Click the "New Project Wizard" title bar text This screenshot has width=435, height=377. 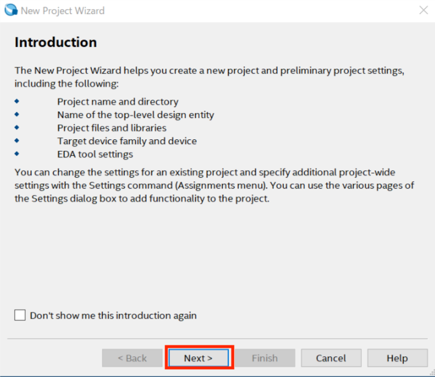tap(63, 10)
